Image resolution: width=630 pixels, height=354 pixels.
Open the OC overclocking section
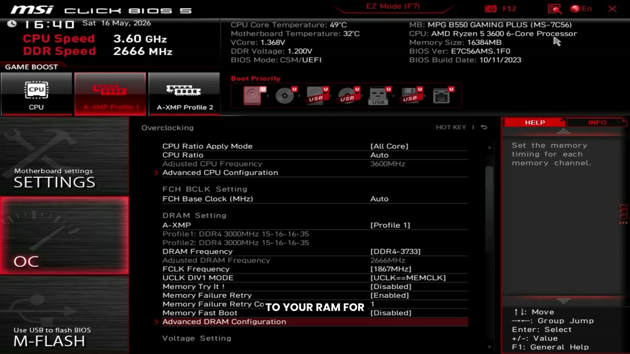[64, 235]
